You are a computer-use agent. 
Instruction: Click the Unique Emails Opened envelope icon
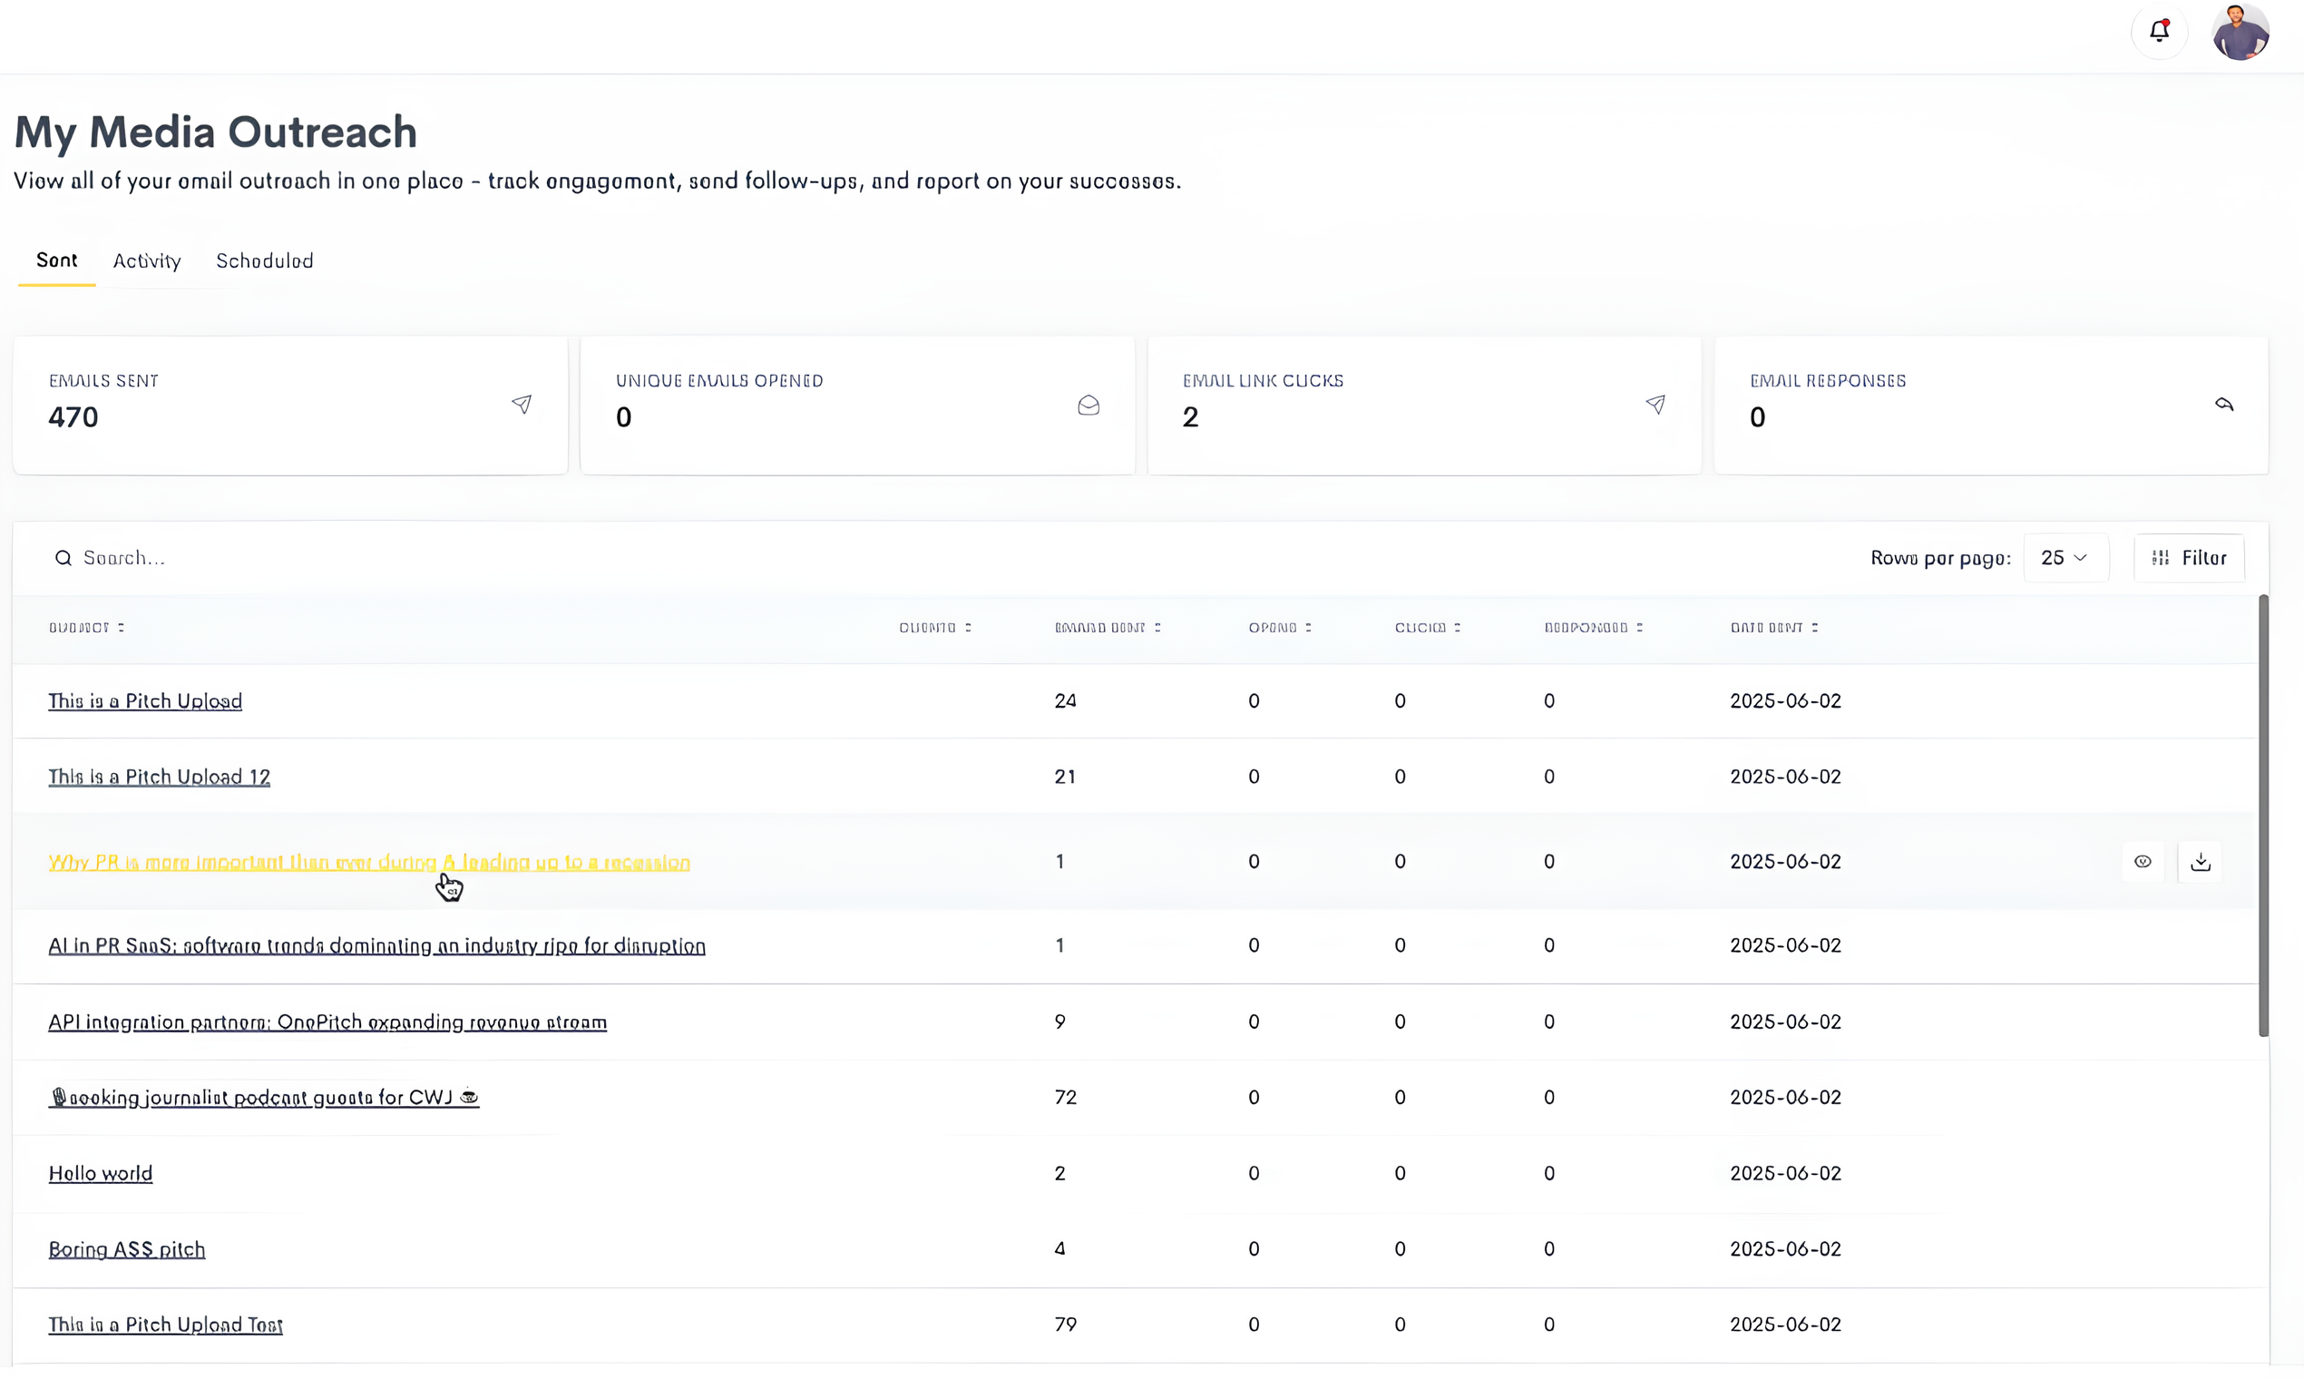1088,406
